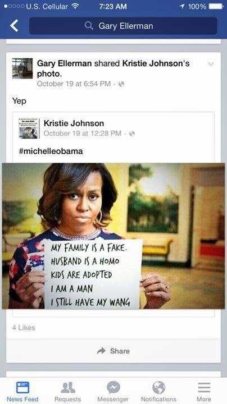This screenshot has height=404, width=227.
Task: Tap the #michelleobama hashtag
Action: tap(51, 151)
